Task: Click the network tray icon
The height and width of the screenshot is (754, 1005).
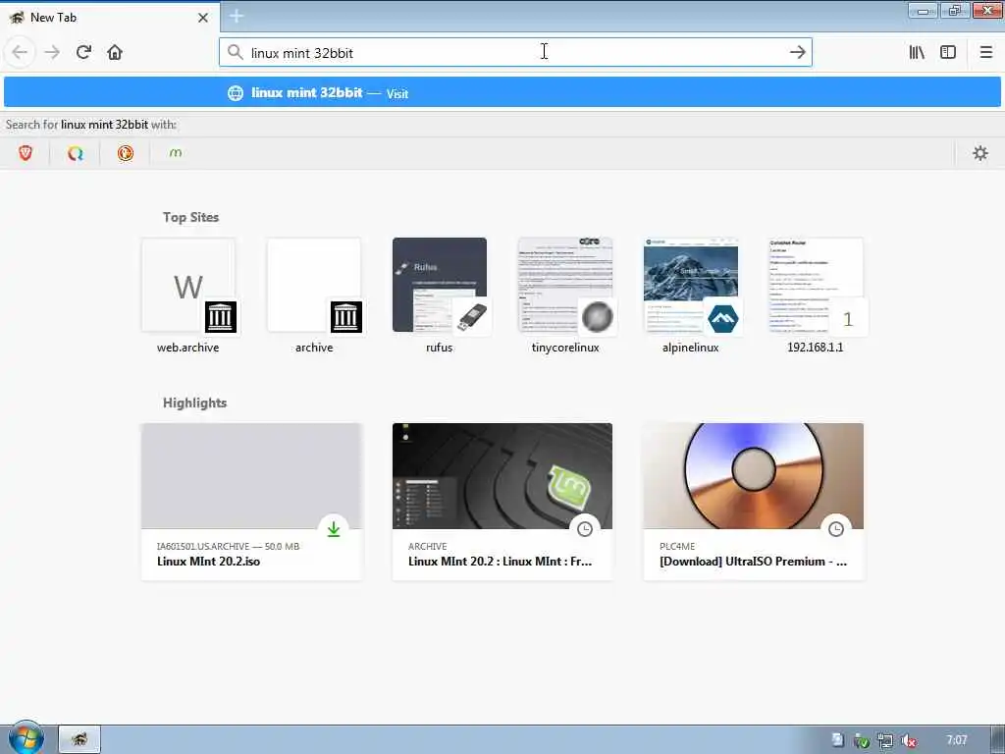Action: point(885,740)
